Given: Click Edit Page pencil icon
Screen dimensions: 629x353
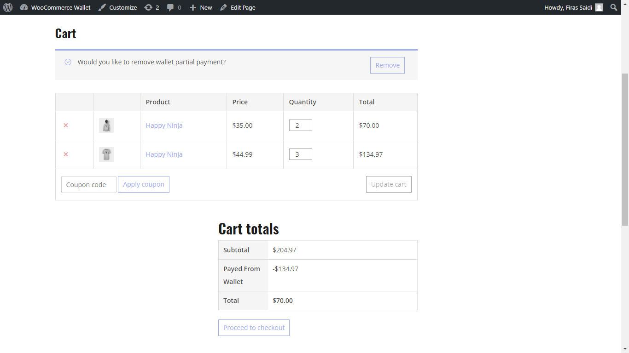Looking at the screenshot, I should [224, 7].
